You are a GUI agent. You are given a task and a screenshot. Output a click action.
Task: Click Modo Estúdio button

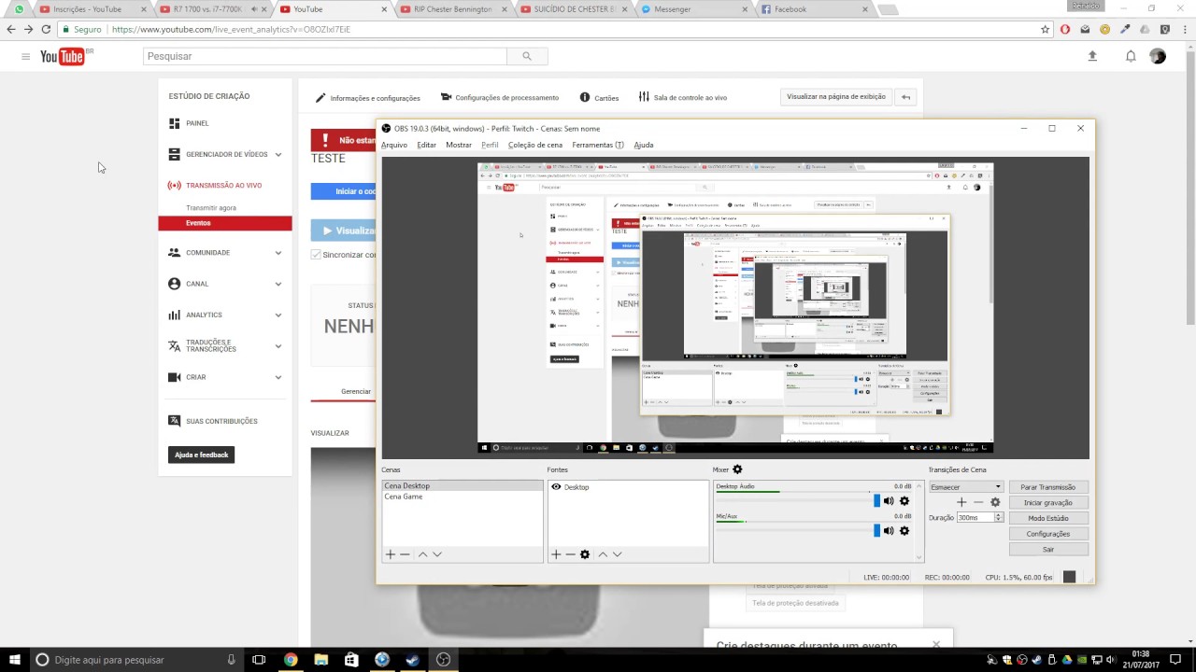tap(1048, 518)
